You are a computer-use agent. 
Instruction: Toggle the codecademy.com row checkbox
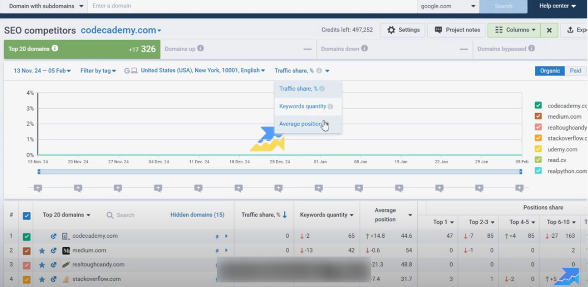pyautogui.click(x=26, y=237)
